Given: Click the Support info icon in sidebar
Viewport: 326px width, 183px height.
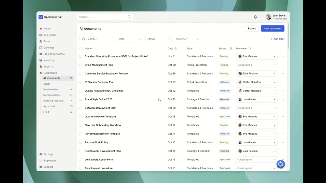Looking at the screenshot, I should [41, 167].
